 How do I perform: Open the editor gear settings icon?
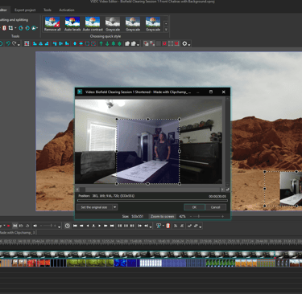pos(184,43)
